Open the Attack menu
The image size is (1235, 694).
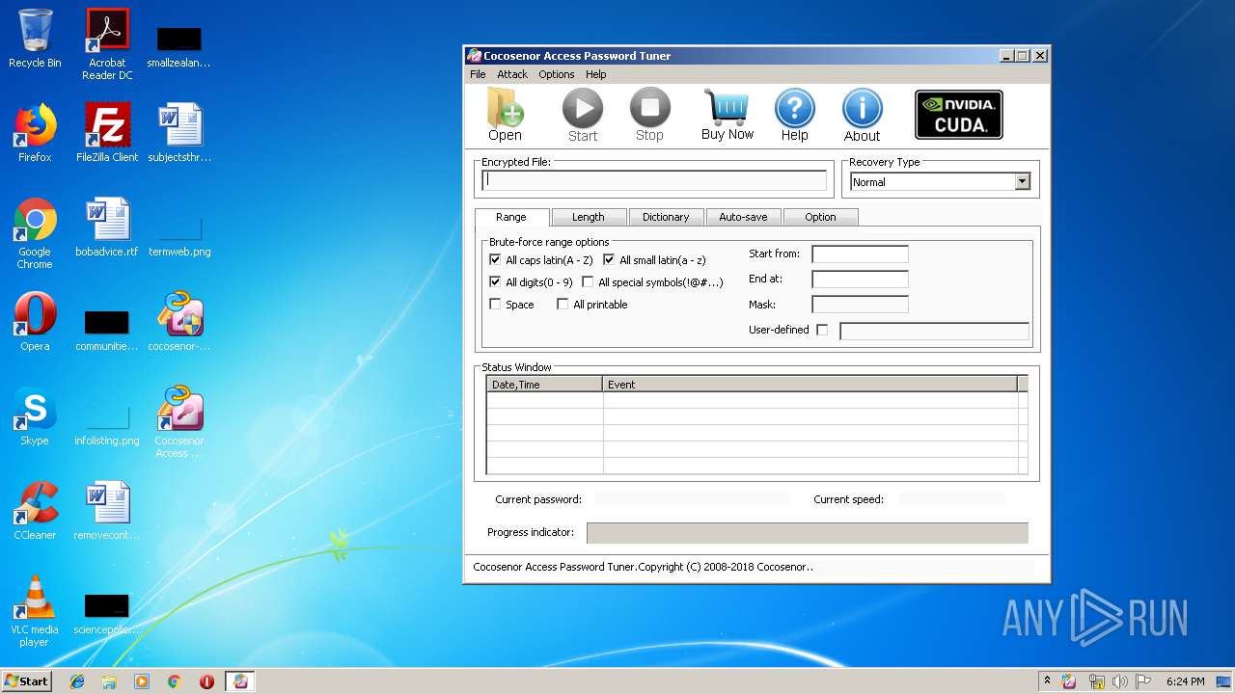click(x=512, y=74)
